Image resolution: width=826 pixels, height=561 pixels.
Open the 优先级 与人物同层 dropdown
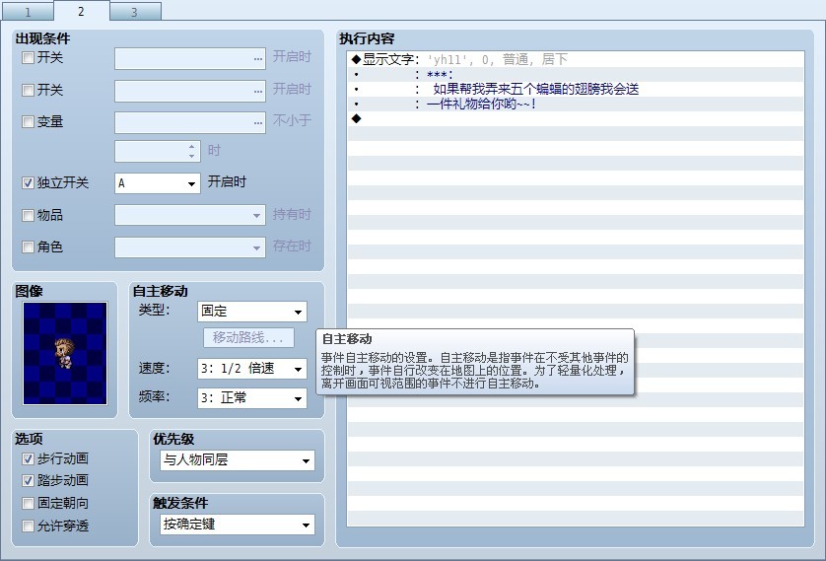tap(237, 460)
